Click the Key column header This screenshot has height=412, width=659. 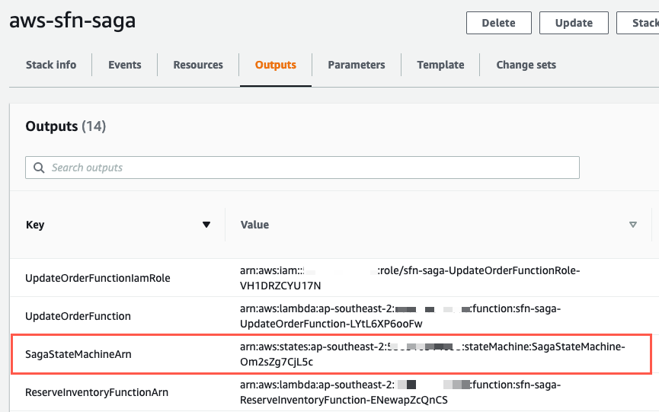[35, 225]
